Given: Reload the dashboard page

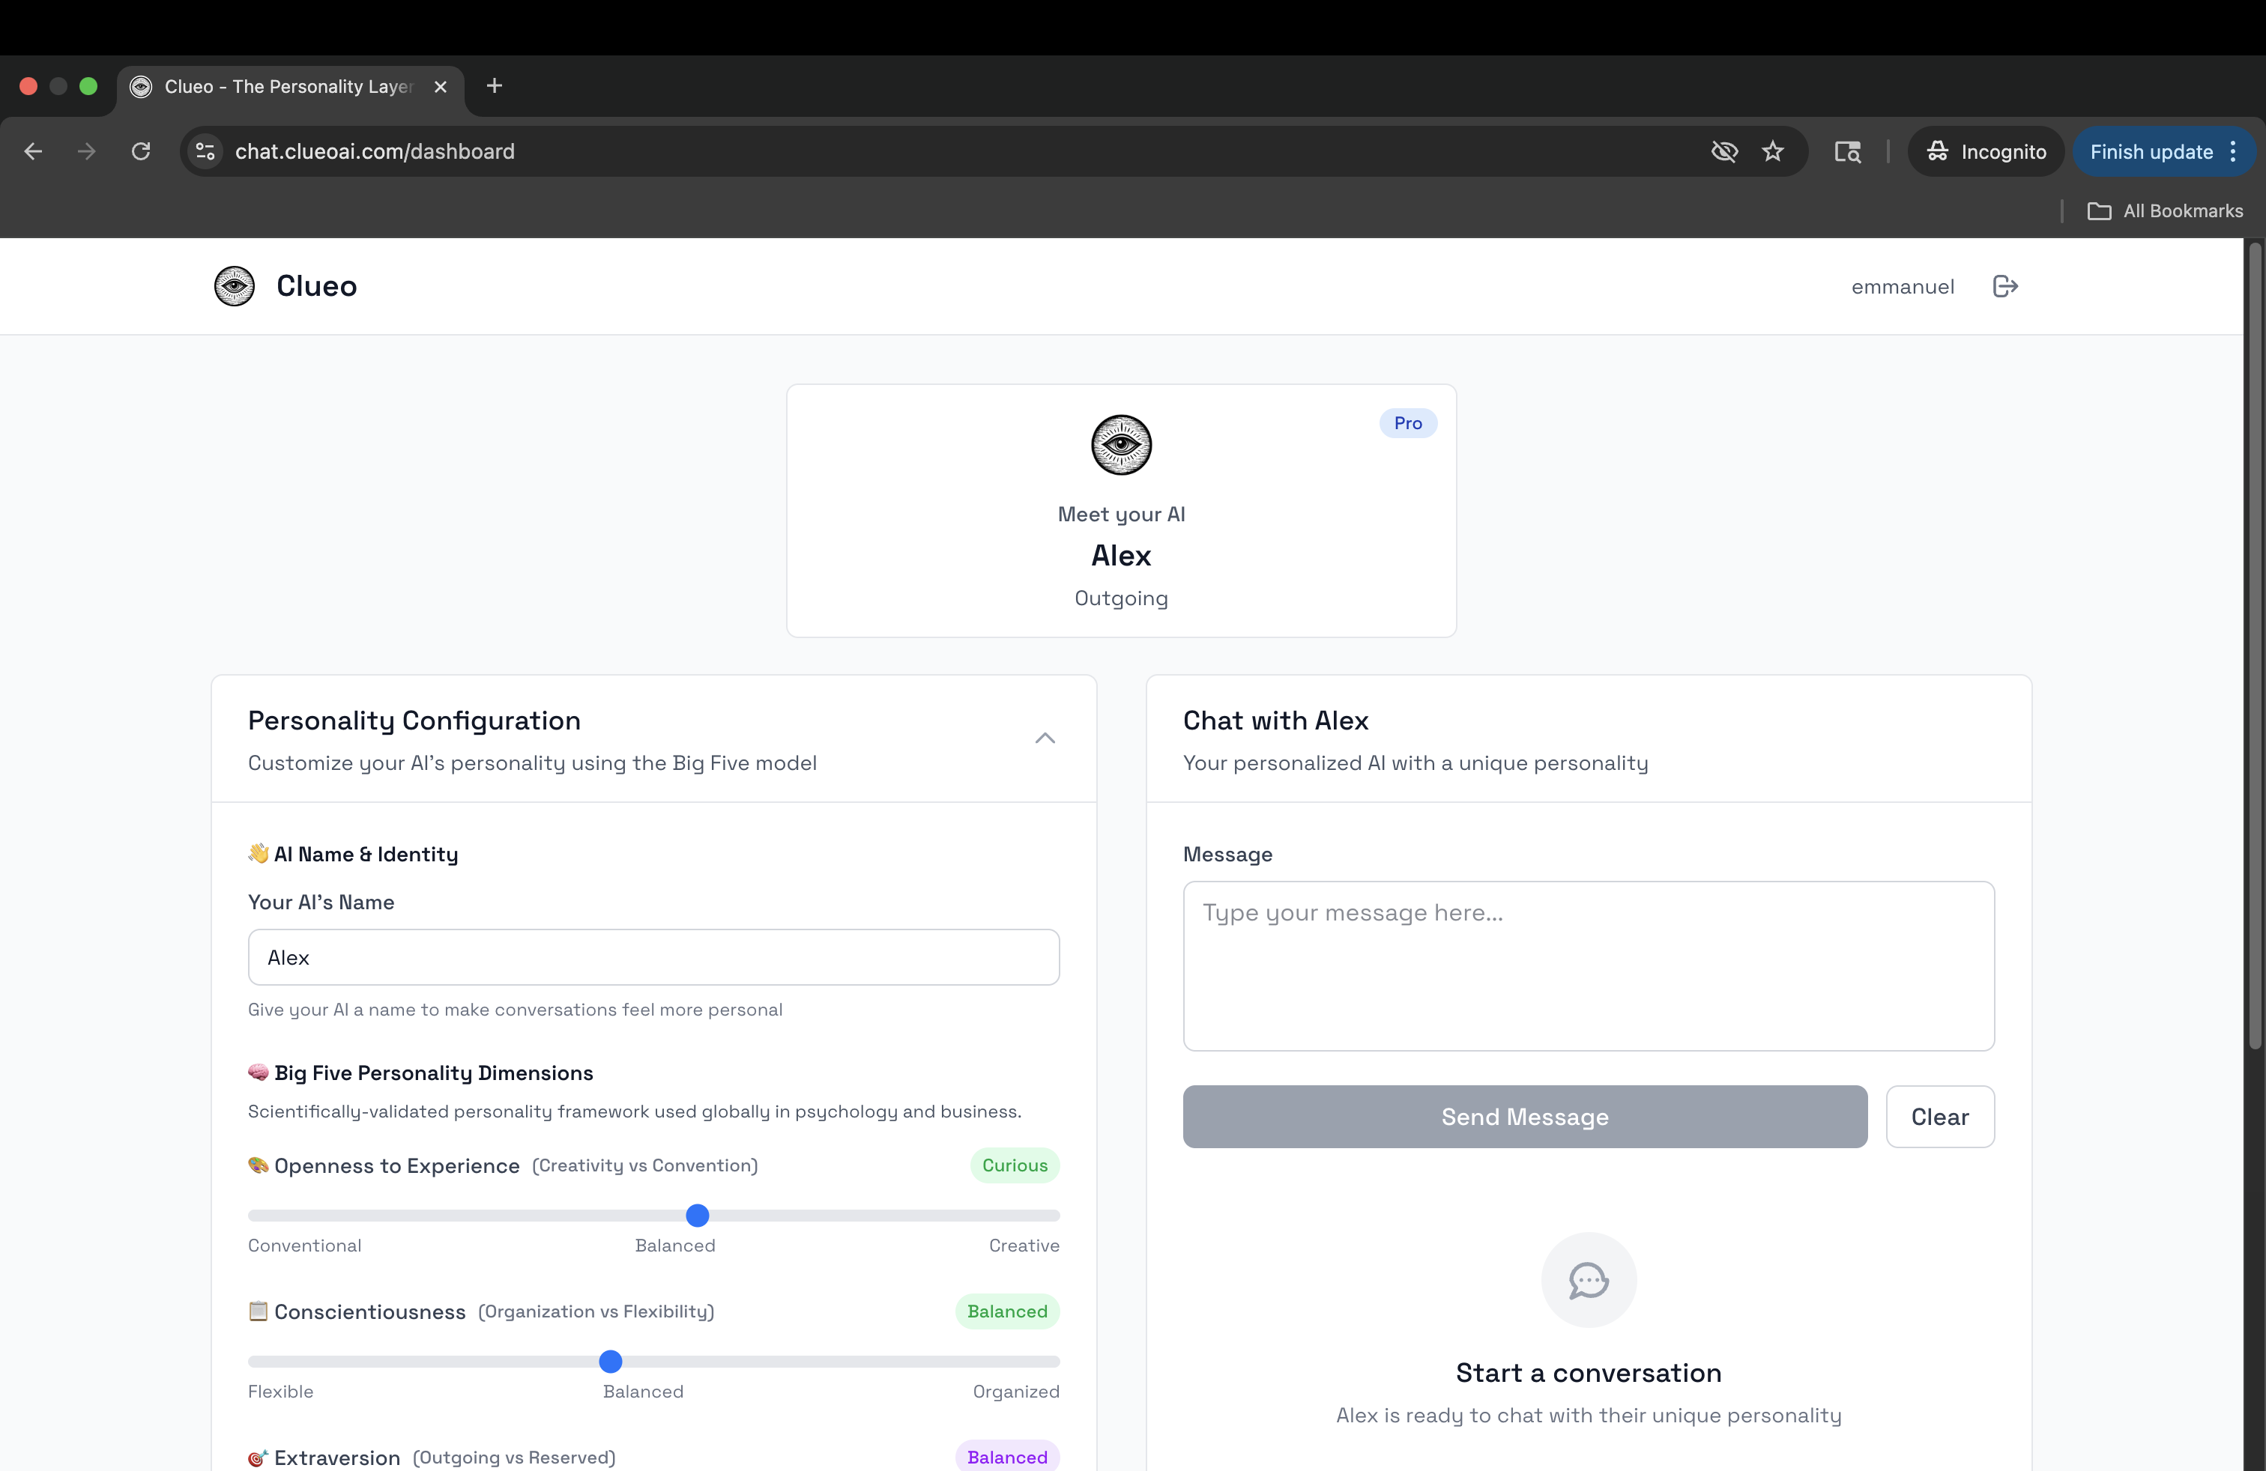Looking at the screenshot, I should click(x=141, y=151).
